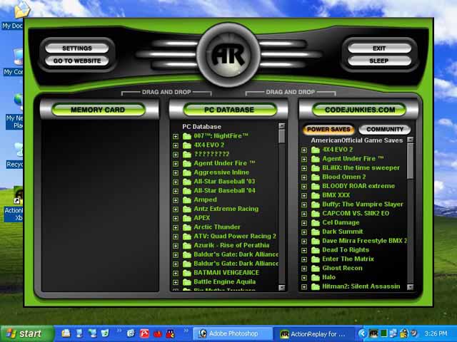The width and height of the screenshot is (457, 342).
Task: Click CAPCOM VS. SNK2 EO folder icon
Action: coord(316,214)
